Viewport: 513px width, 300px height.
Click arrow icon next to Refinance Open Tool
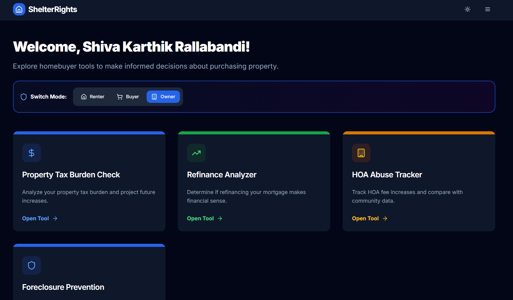220,218
